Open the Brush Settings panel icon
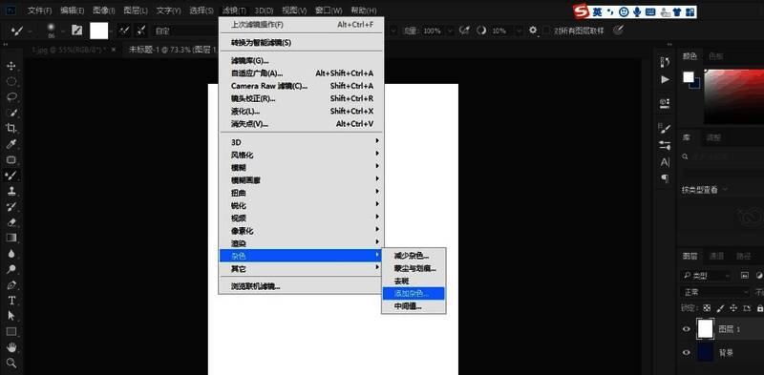Image resolution: width=764 pixels, height=375 pixels. pyautogui.click(x=665, y=129)
